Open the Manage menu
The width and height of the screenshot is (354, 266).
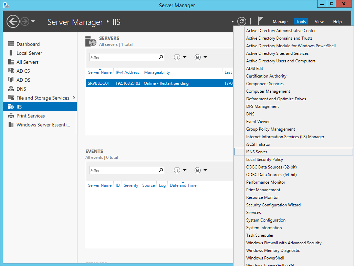(280, 22)
